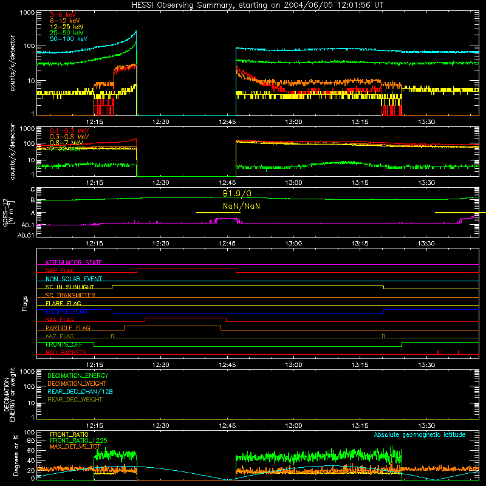Screen dimensions: 486x486
Task: Select the FRONTS_OFF flag label
Action: pyautogui.click(x=64, y=344)
